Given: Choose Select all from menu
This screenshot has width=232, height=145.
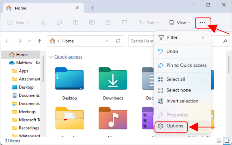Looking at the screenshot, I should click(x=182, y=79).
